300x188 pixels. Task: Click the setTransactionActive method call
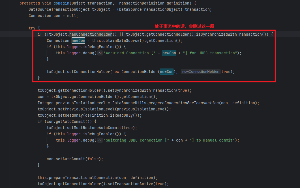click(x=130, y=184)
